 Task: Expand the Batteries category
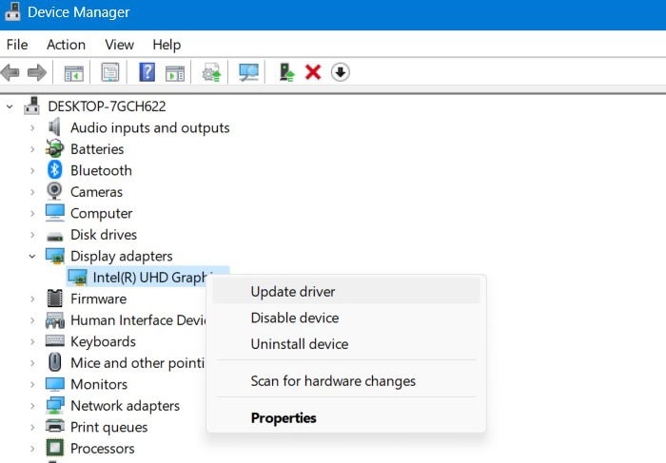point(32,149)
